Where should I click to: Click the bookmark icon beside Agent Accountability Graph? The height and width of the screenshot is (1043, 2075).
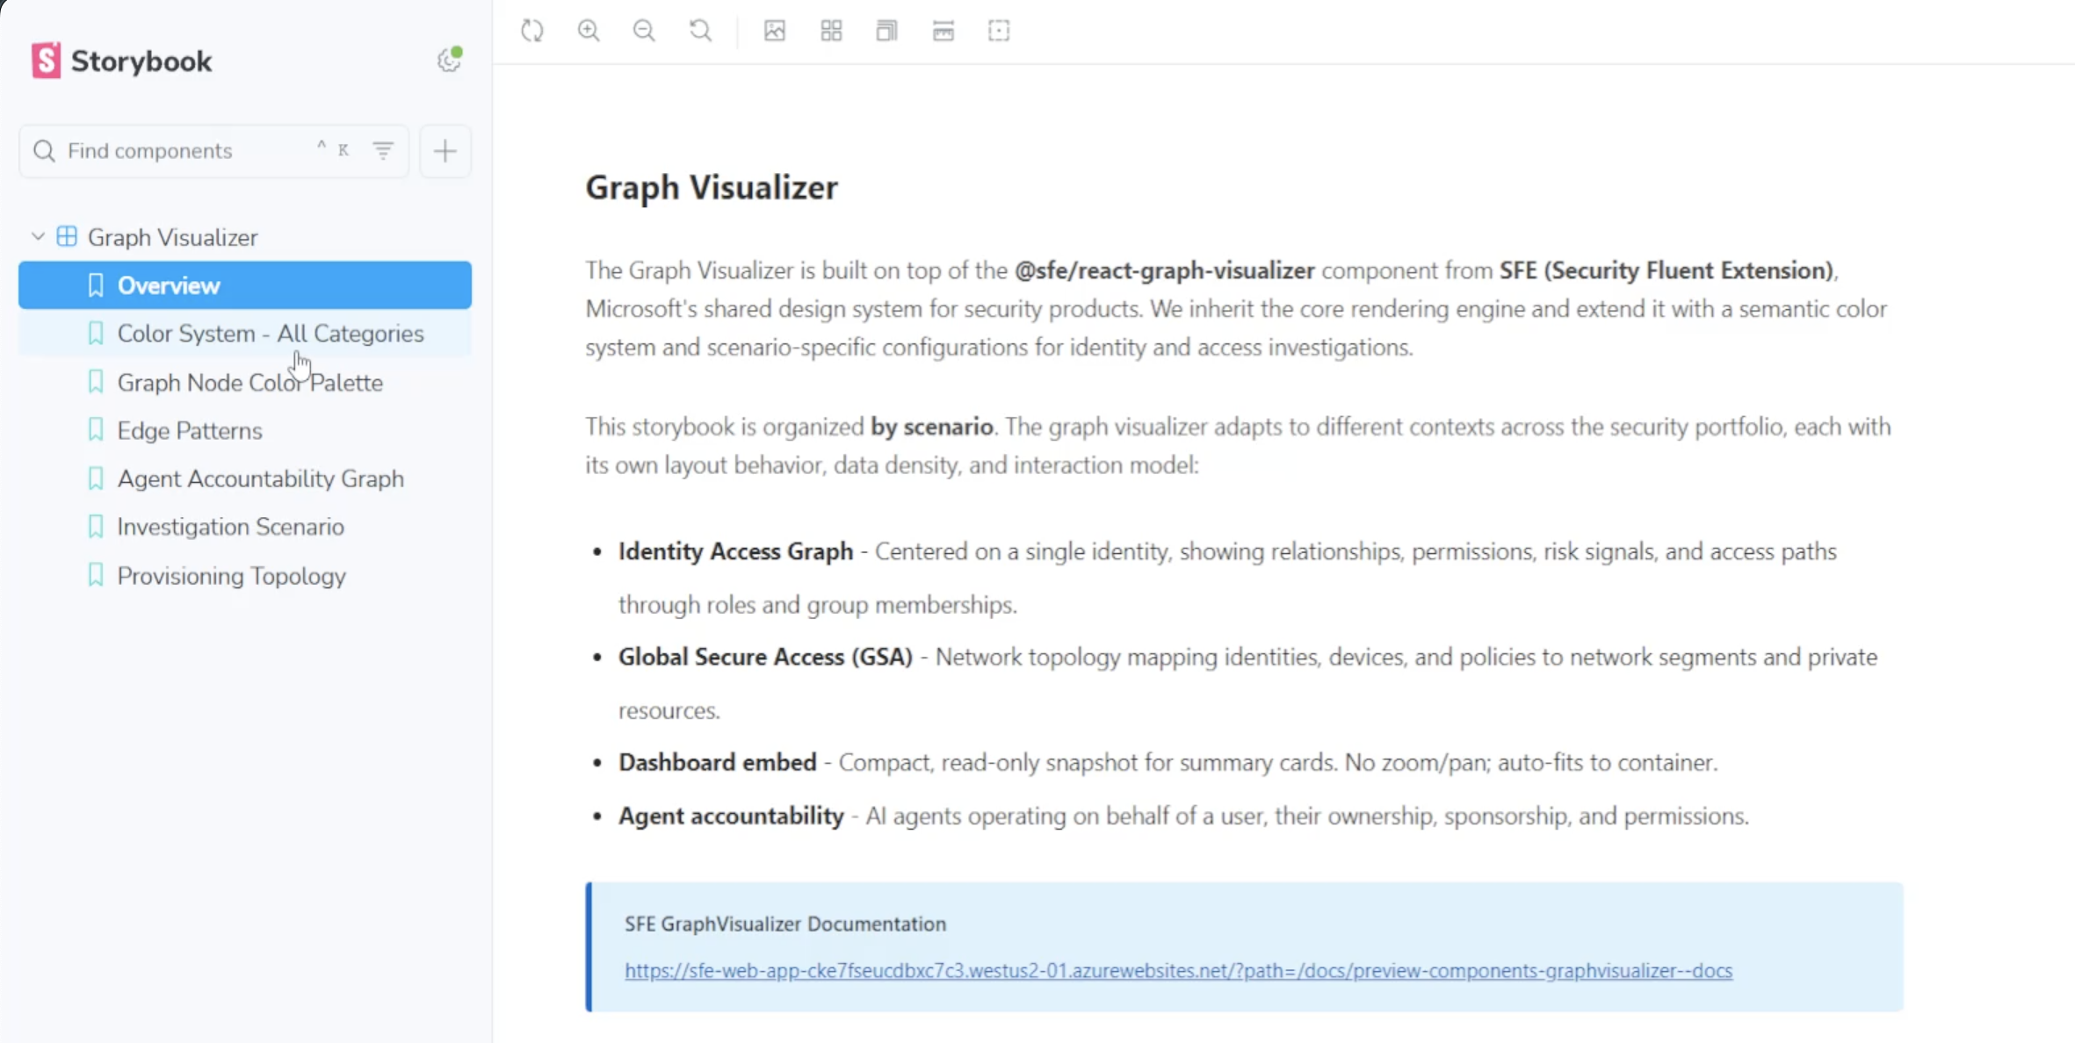click(96, 478)
